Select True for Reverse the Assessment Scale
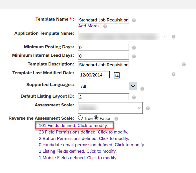 [80, 118]
